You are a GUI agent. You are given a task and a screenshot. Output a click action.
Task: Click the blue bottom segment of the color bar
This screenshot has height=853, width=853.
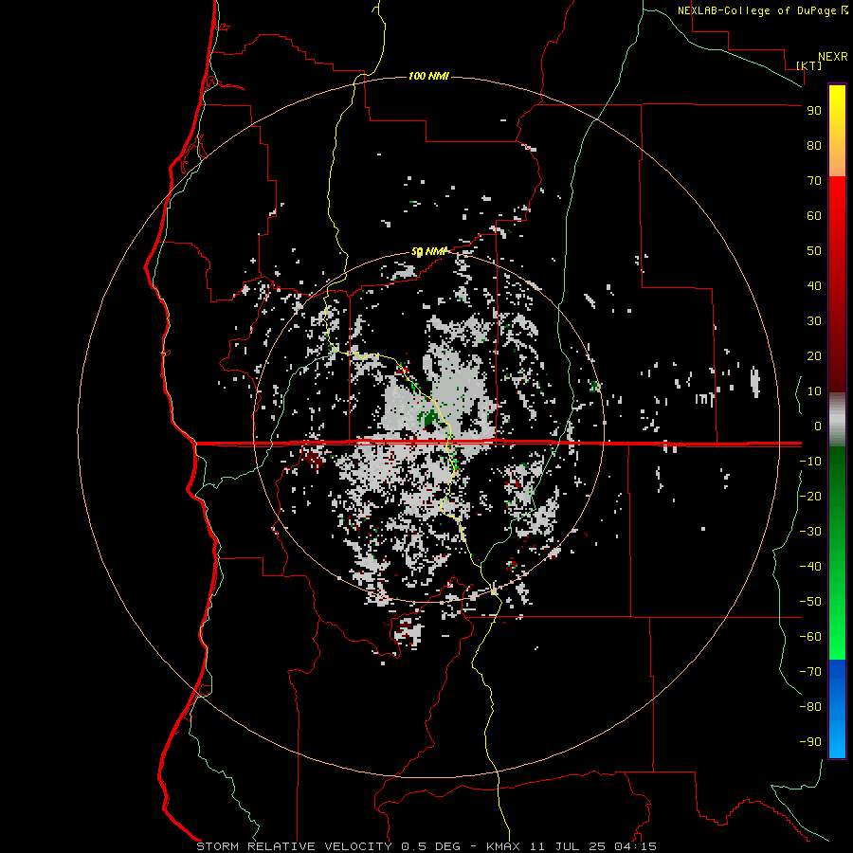pyautogui.click(x=837, y=709)
